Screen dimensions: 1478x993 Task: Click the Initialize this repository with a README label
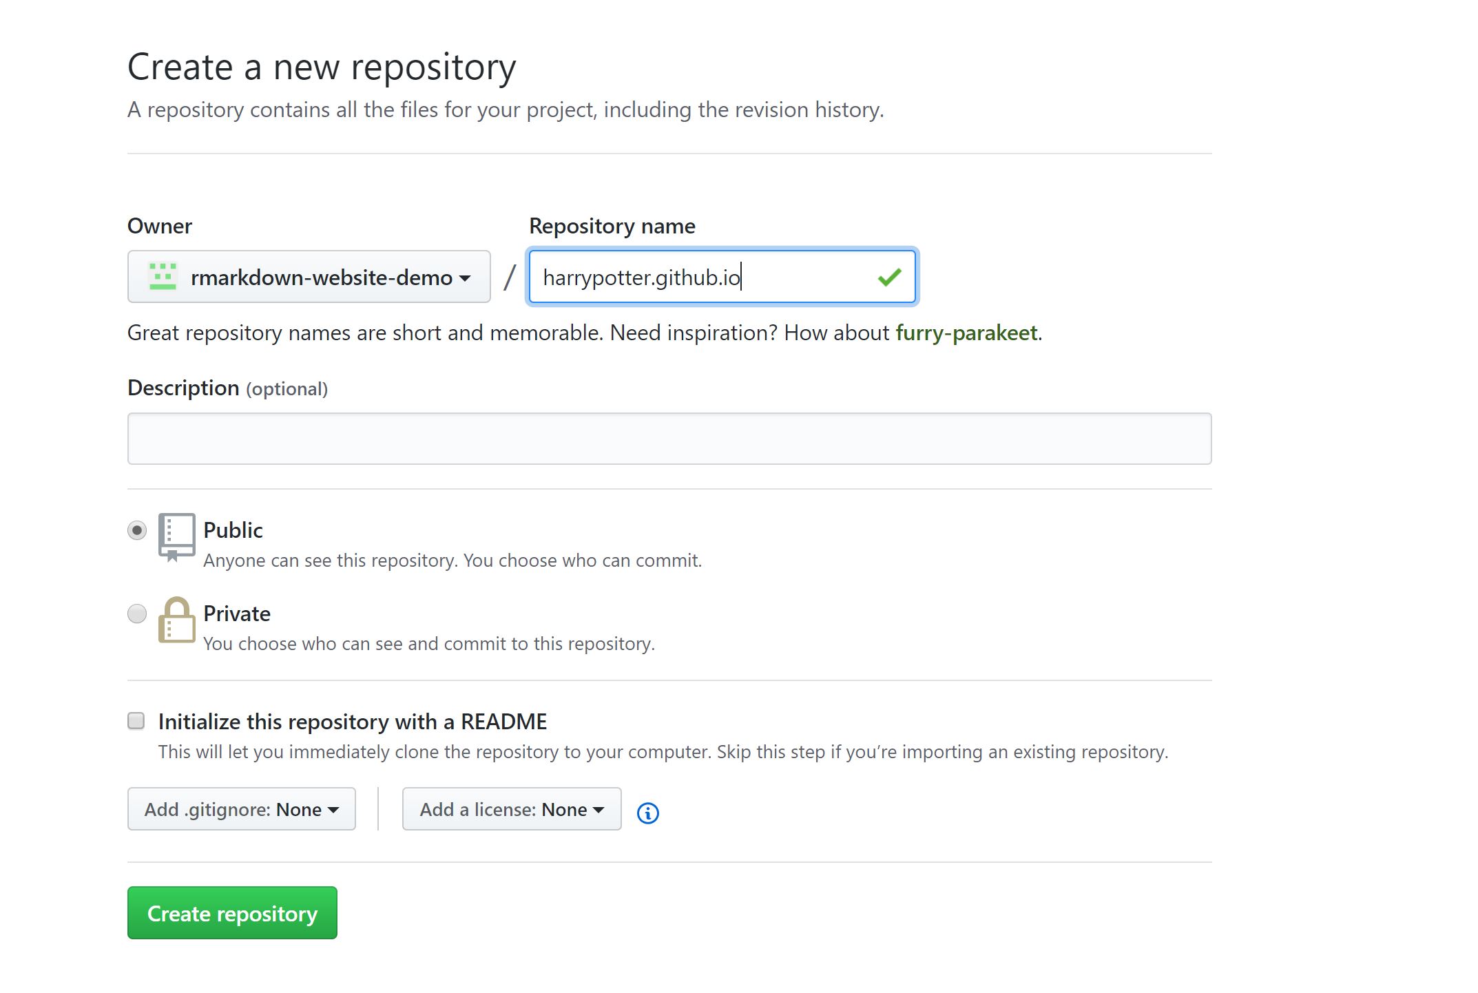coord(353,722)
